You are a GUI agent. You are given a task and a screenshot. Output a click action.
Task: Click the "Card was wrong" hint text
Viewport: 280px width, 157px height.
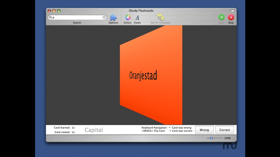coord(182,128)
